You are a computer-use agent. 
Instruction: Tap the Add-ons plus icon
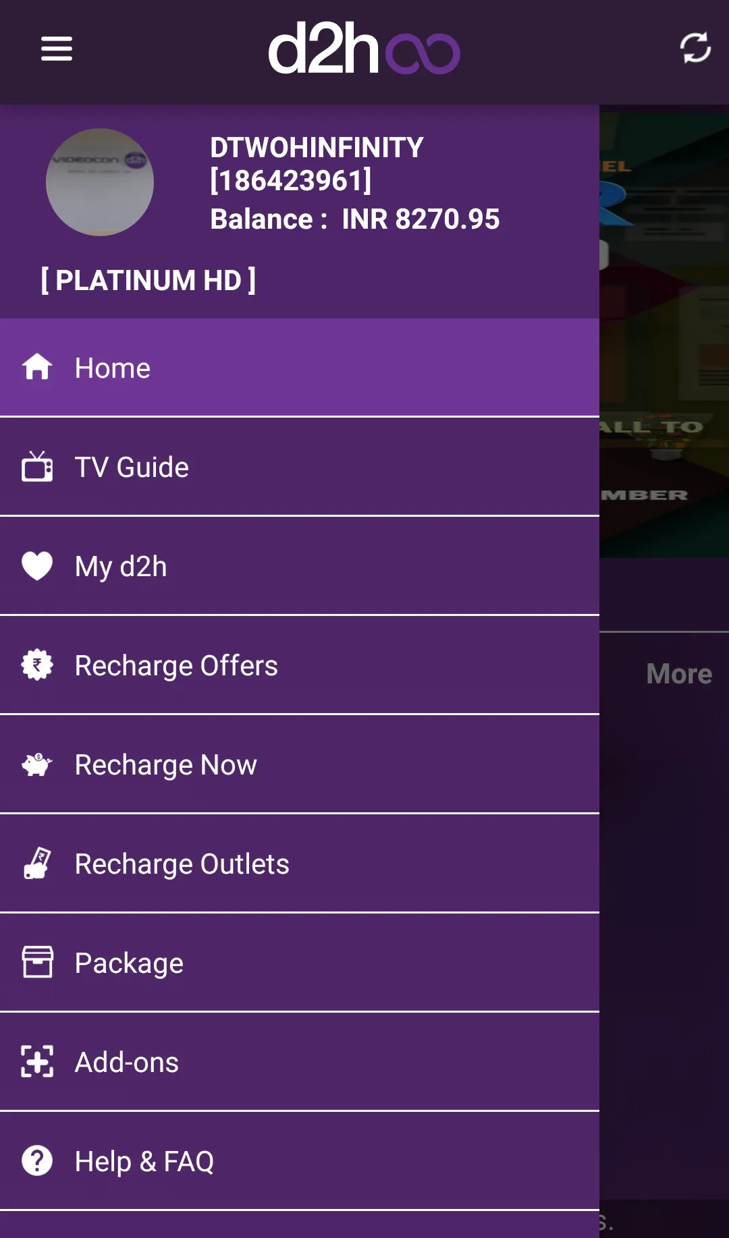coord(37,1061)
